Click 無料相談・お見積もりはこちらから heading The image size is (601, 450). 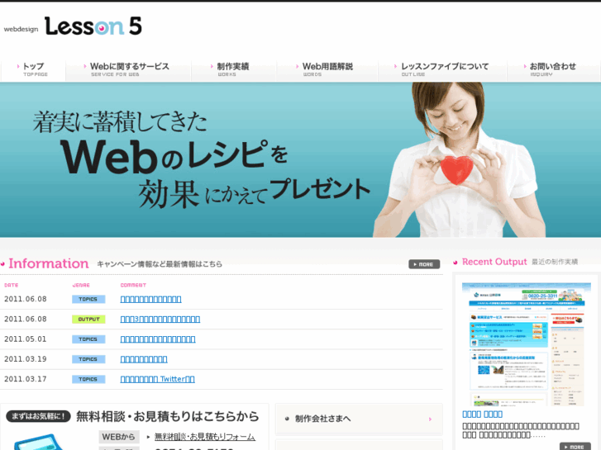point(168,416)
